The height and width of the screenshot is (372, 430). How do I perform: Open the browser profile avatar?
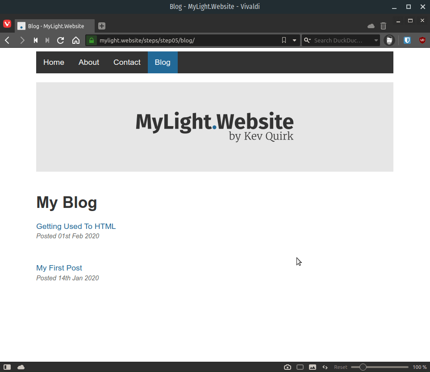(x=389, y=40)
